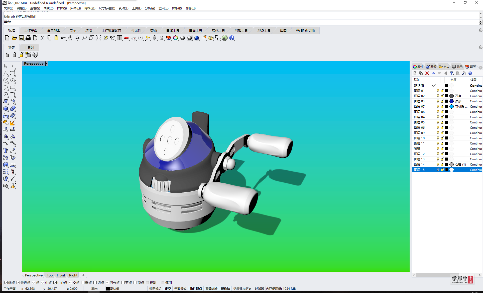
Task: Save the model with the floppy disk icon
Action: point(21,38)
